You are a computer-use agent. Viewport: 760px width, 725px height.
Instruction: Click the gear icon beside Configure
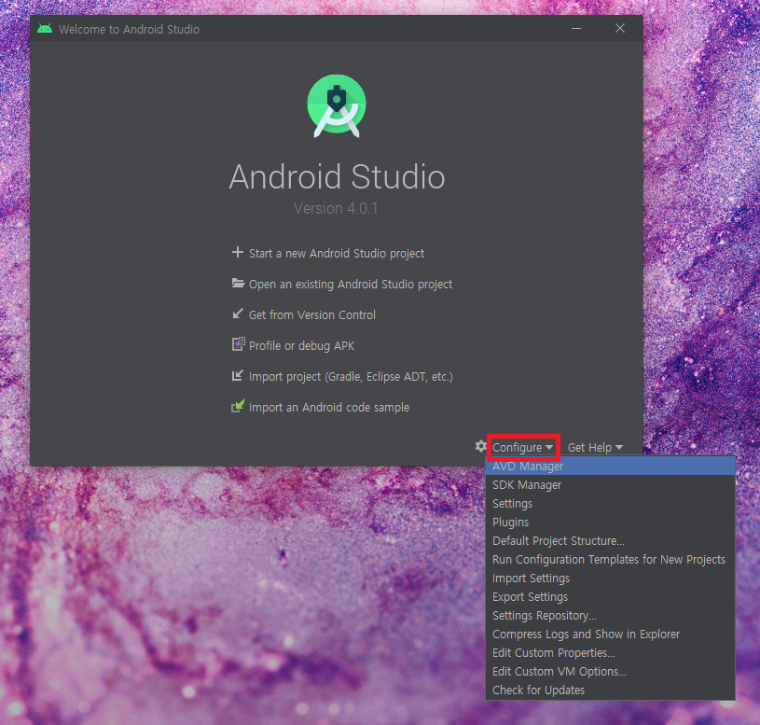481,446
